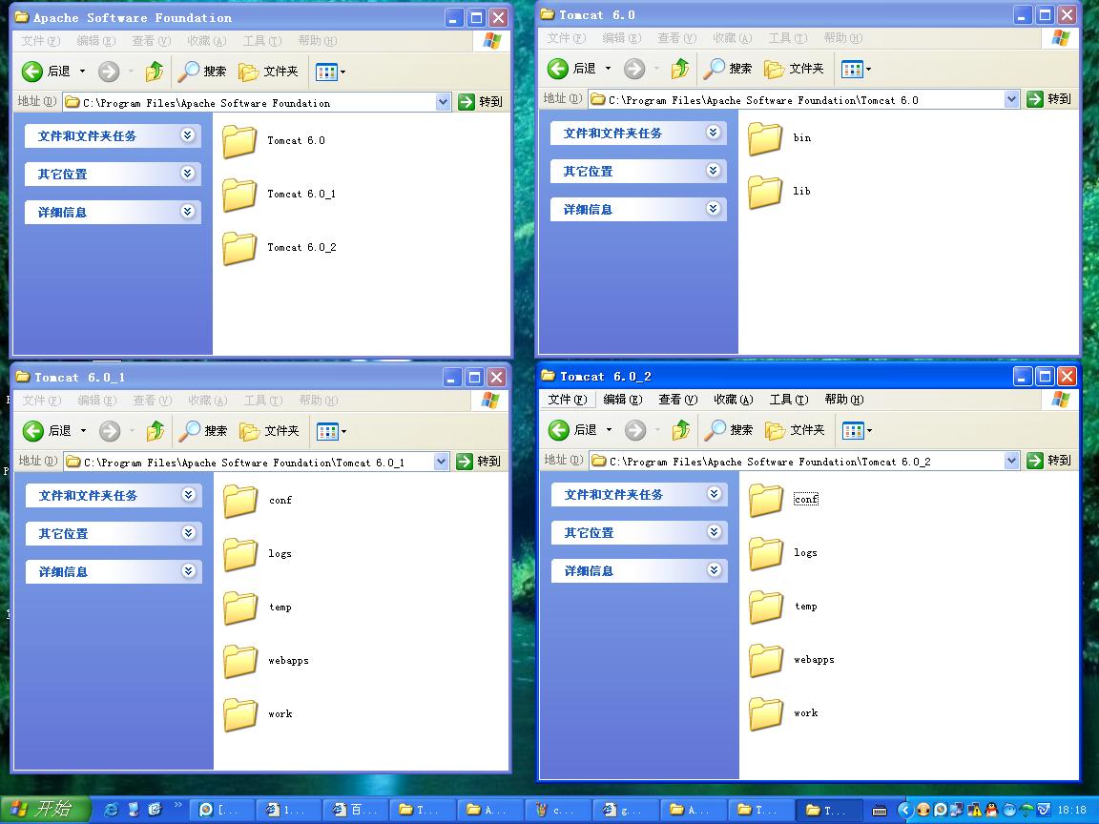The height and width of the screenshot is (824, 1099).
Task: Open address dropdown in Apache Software Foundation window
Action: pos(443,102)
